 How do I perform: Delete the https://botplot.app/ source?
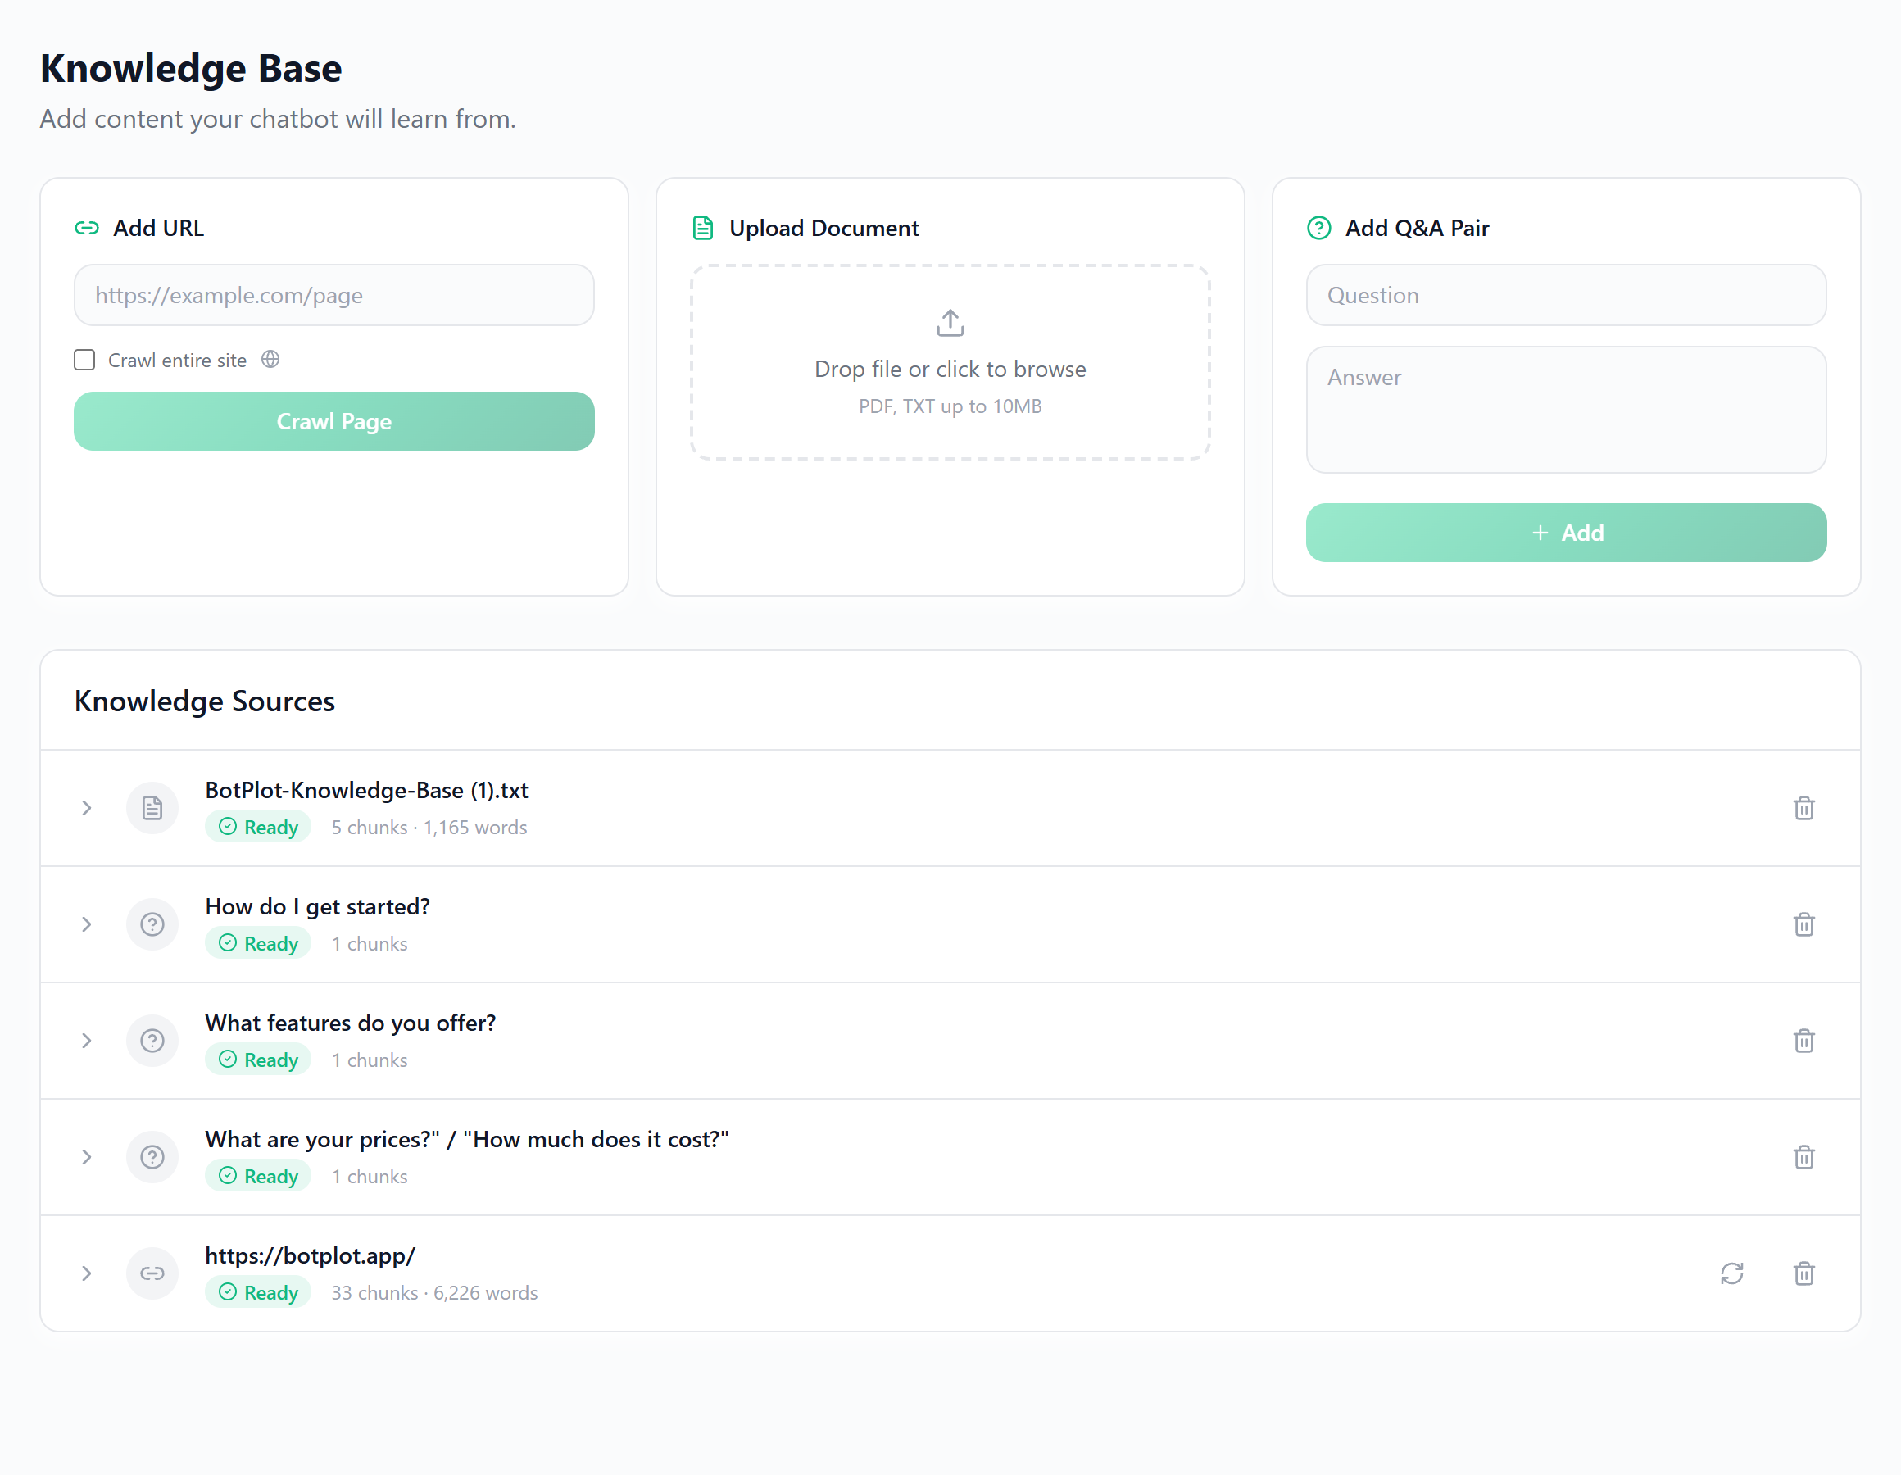[x=1803, y=1273]
